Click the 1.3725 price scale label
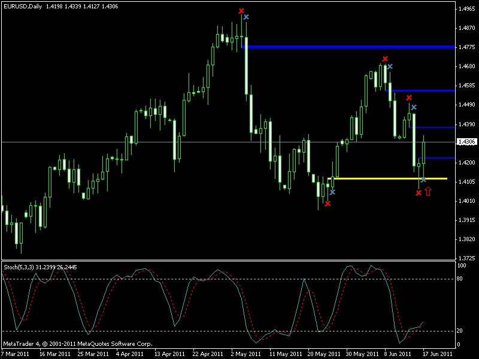Viewport: 479px width, 359px height. point(467,258)
